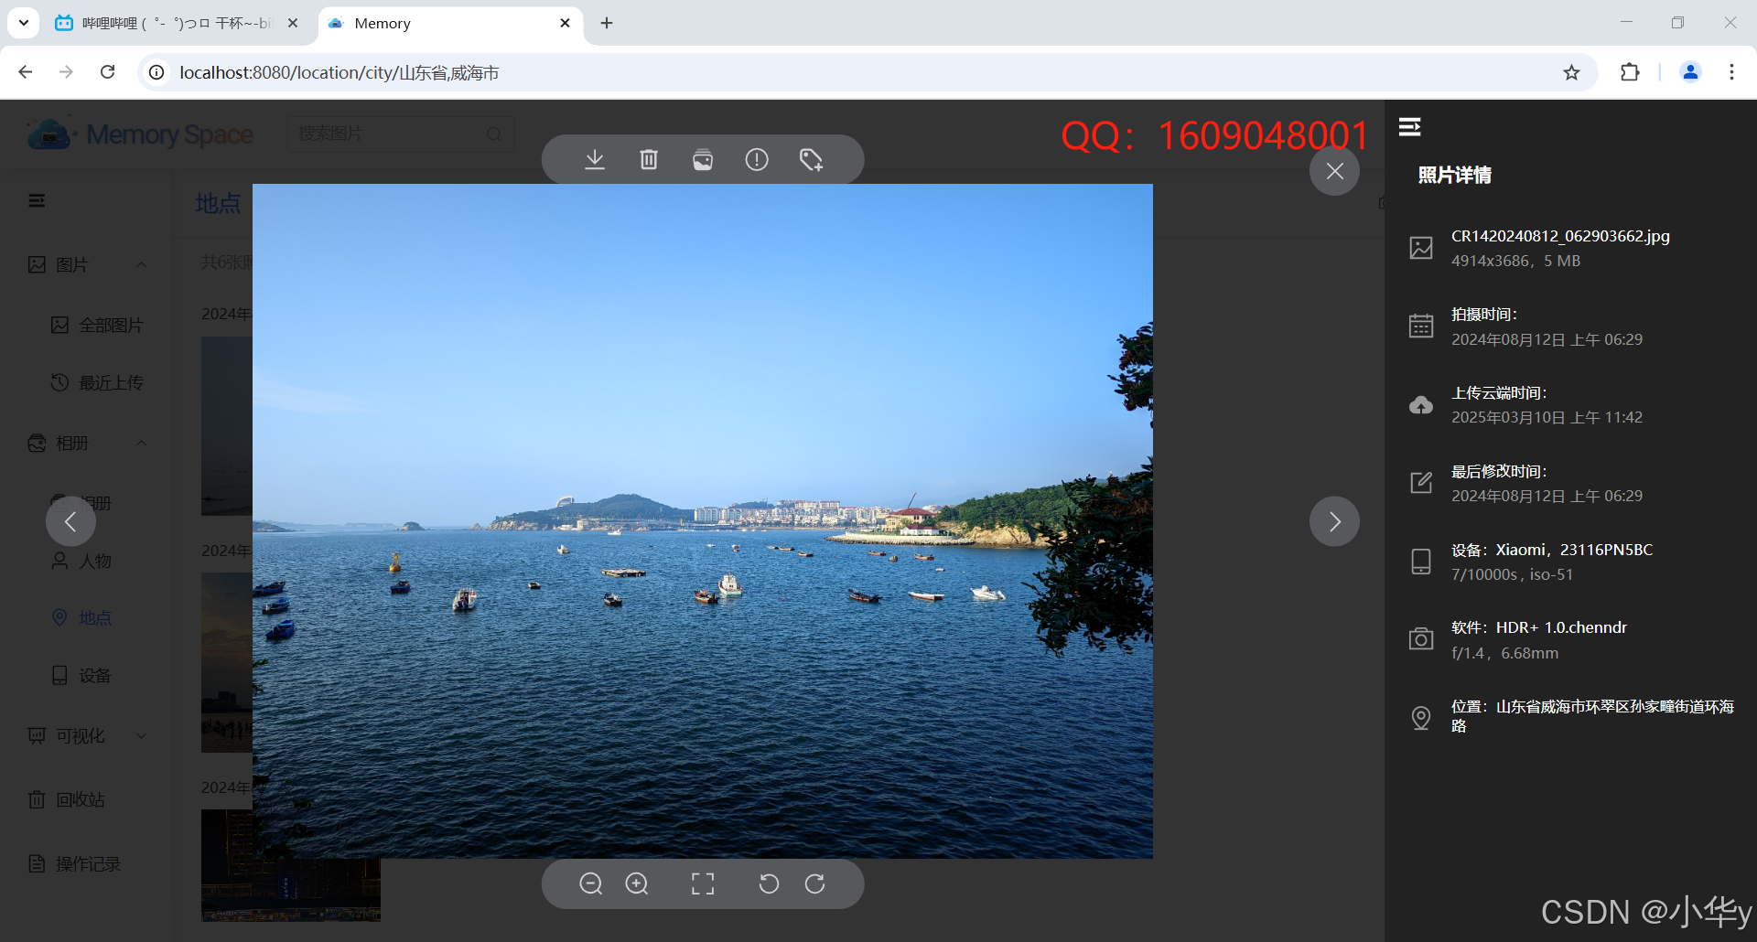Viewport: 1757px width, 942px height.
Task: Click the camera icon beside 软件
Action: pos(1421,638)
